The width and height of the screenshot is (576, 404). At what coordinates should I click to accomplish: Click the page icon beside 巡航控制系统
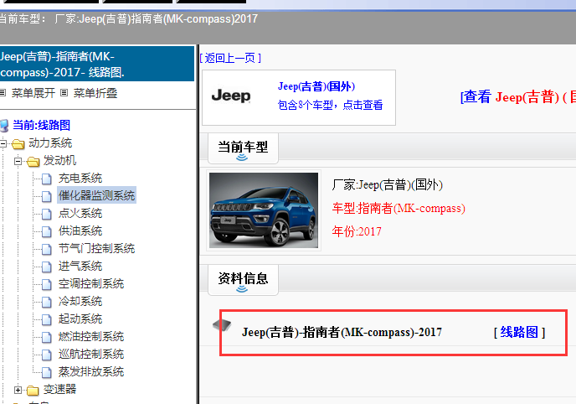[47, 355]
